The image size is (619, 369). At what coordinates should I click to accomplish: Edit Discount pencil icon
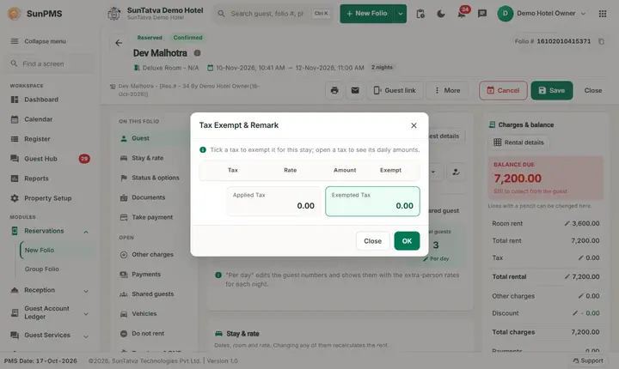(575, 313)
